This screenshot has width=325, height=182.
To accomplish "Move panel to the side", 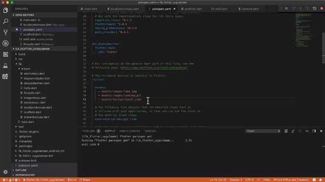I will pyautogui.click(x=314, y=131).
